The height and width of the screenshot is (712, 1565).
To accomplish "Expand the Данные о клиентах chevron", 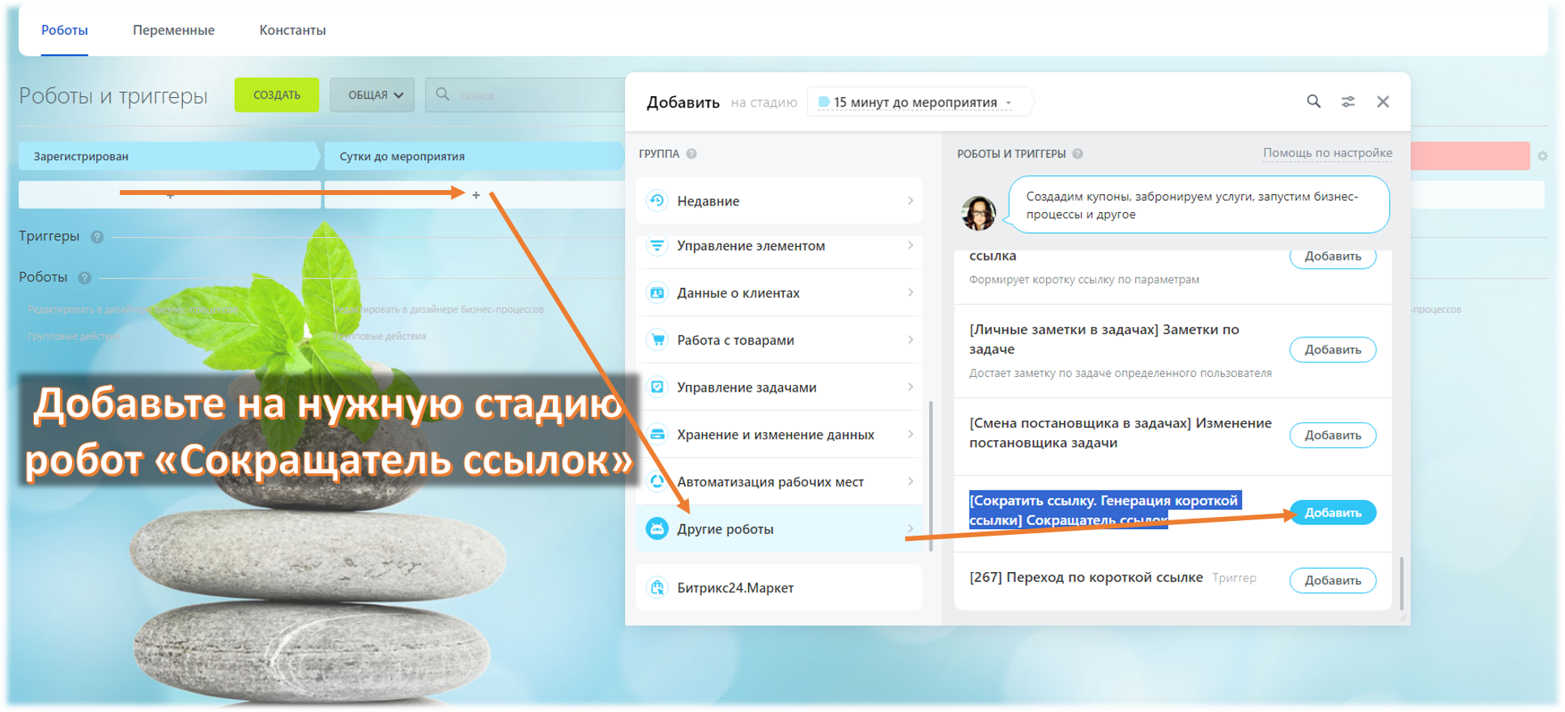I will pyautogui.click(x=910, y=293).
